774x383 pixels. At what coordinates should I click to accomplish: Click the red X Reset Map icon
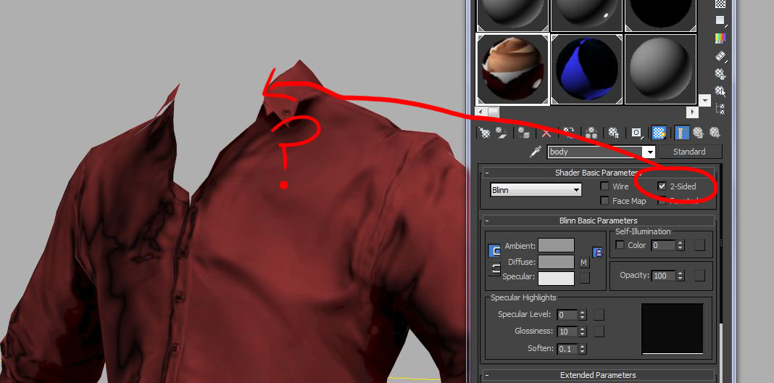click(x=546, y=133)
